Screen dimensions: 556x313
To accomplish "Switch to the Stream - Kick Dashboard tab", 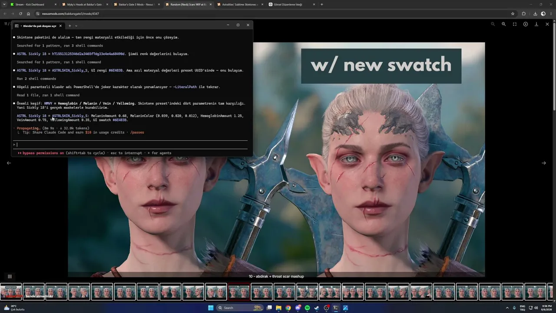I will [33, 4].
